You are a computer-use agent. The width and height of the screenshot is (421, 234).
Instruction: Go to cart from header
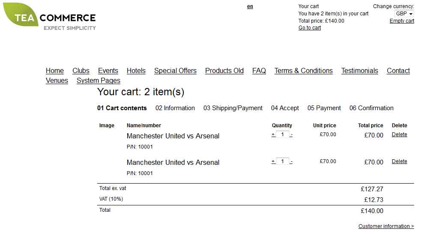coord(310,28)
